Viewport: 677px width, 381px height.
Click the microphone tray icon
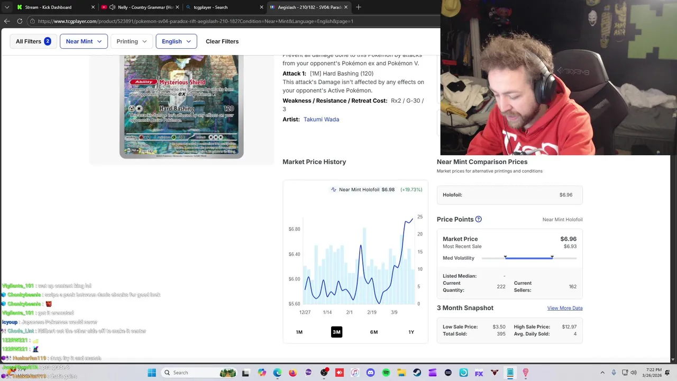click(614, 373)
